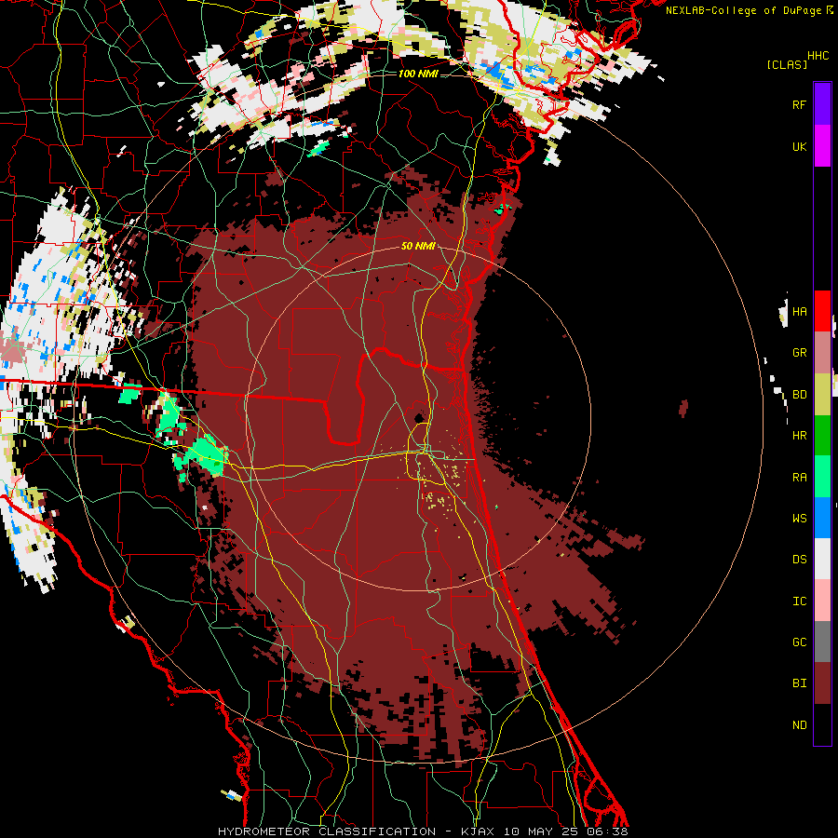Click the UK legend label

[x=799, y=146]
